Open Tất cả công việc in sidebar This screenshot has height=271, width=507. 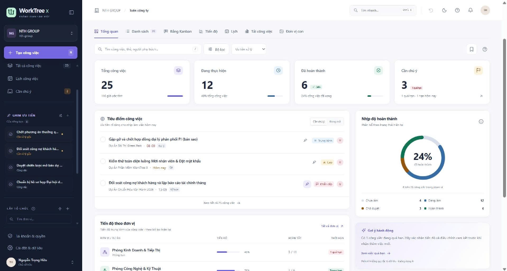click(x=39, y=66)
